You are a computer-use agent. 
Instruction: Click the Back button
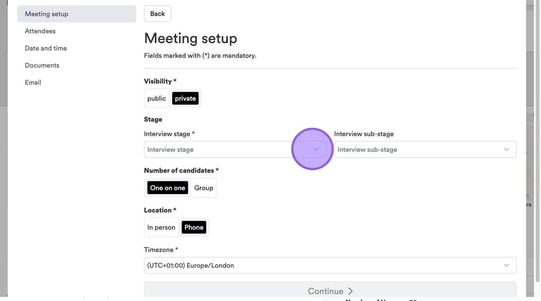click(157, 14)
